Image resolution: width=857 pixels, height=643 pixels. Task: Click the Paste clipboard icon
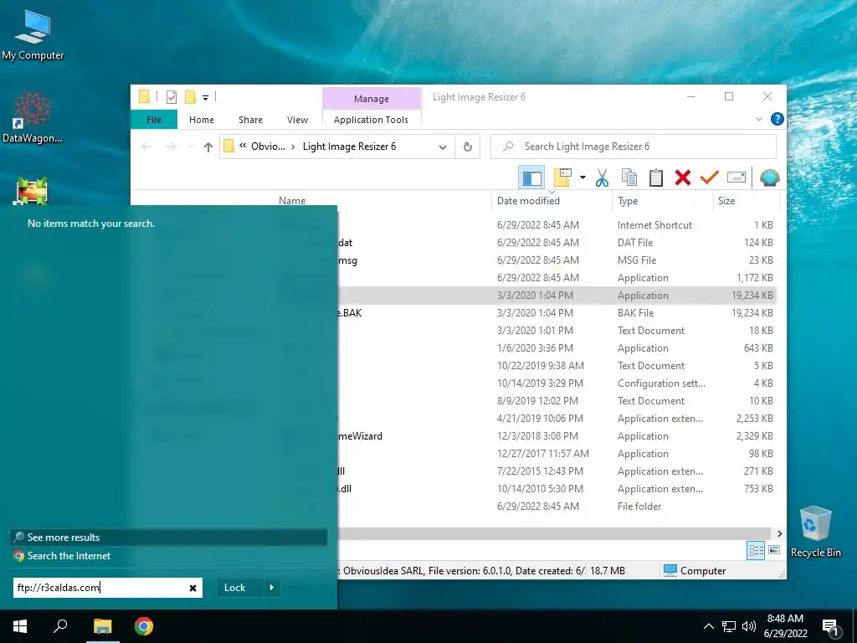point(656,177)
